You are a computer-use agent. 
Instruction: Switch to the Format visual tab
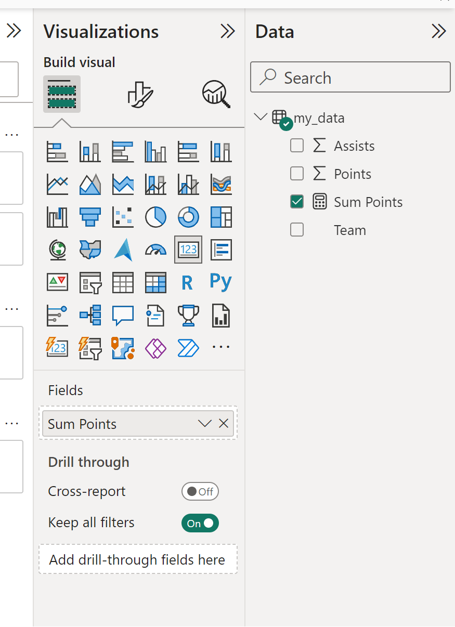click(x=138, y=93)
